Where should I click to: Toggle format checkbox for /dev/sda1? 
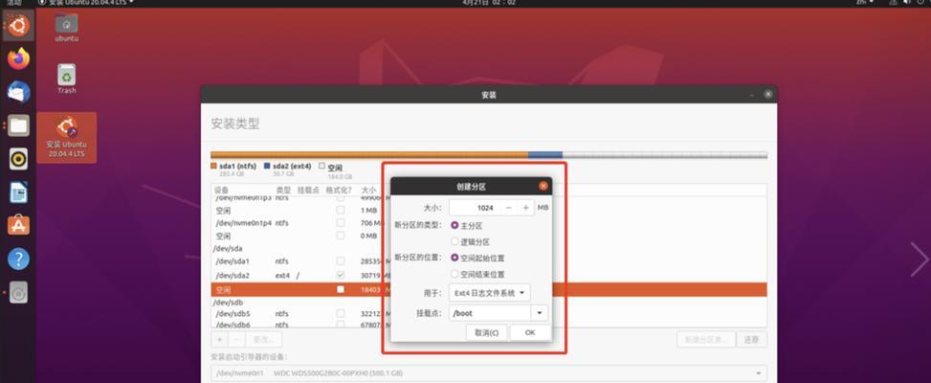tap(341, 261)
